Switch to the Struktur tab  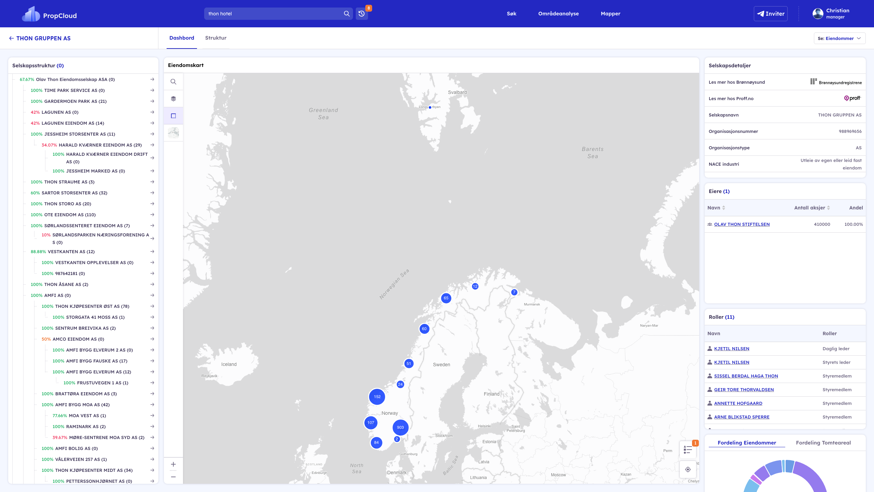(216, 38)
